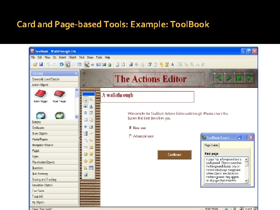Close the Catalog panel with its X
Image resolution: width=280 pixels, height=210 pixels.
[76, 73]
